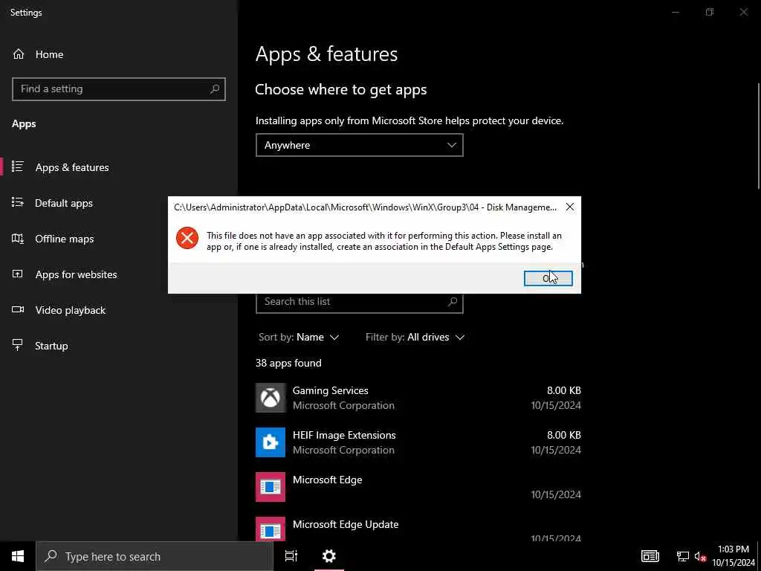This screenshot has width=761, height=571.
Task: Minimize the Settings window
Action: pyautogui.click(x=676, y=12)
